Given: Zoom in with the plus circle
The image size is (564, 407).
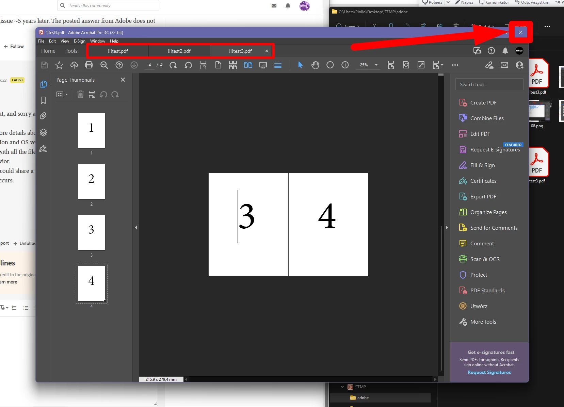Looking at the screenshot, I should [x=345, y=65].
